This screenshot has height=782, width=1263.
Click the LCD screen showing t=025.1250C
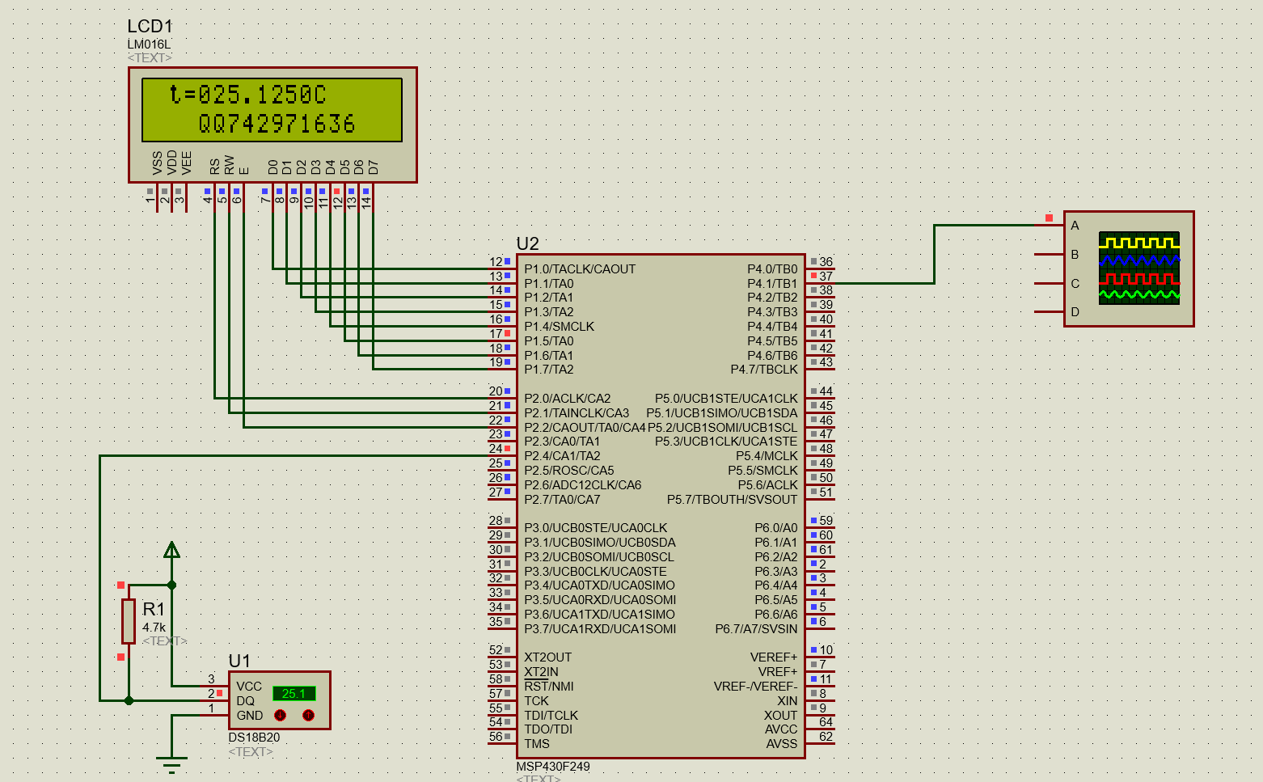[x=271, y=109]
